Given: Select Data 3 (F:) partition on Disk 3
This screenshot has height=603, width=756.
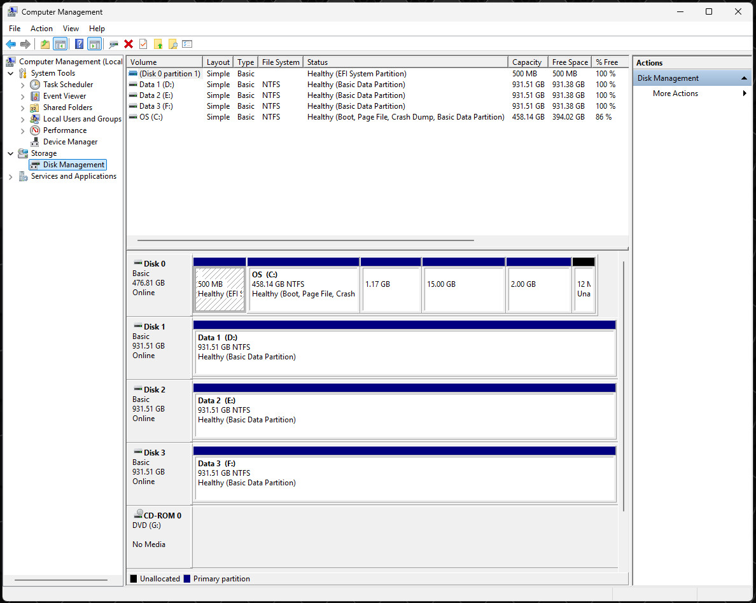Looking at the screenshot, I should pyautogui.click(x=405, y=475).
